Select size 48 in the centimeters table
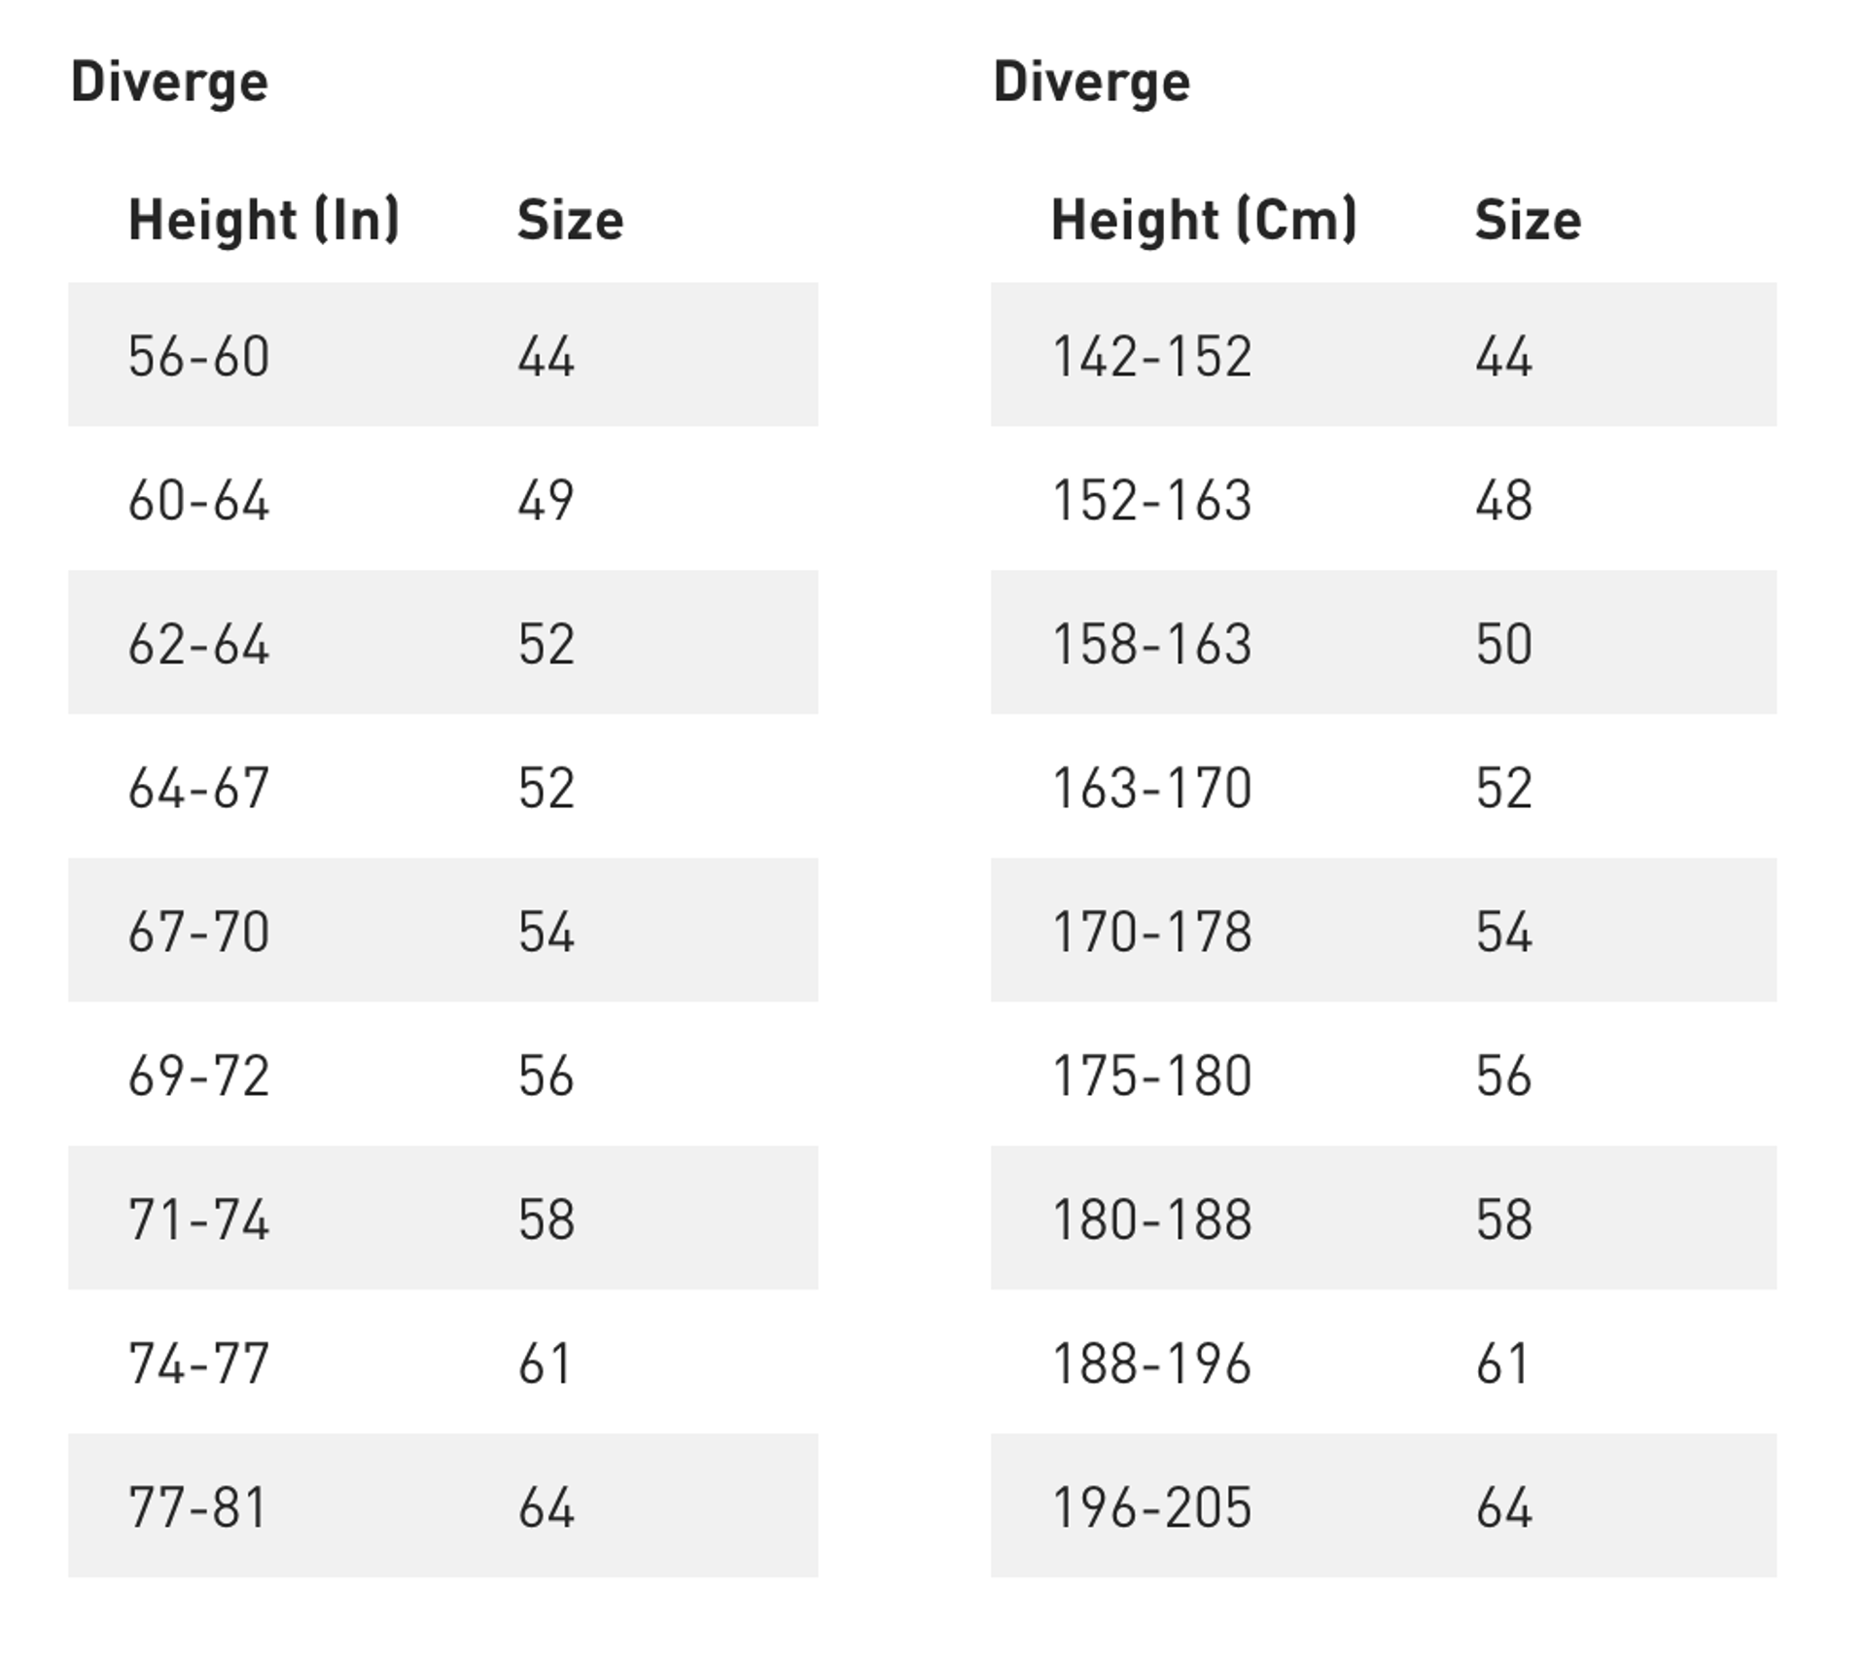Image resolution: width=1867 pixels, height=1662 pixels. pos(1503,500)
